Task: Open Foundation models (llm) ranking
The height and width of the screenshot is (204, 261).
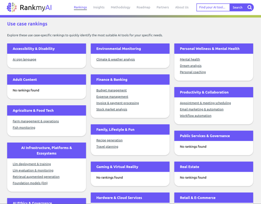Action: 30,183
